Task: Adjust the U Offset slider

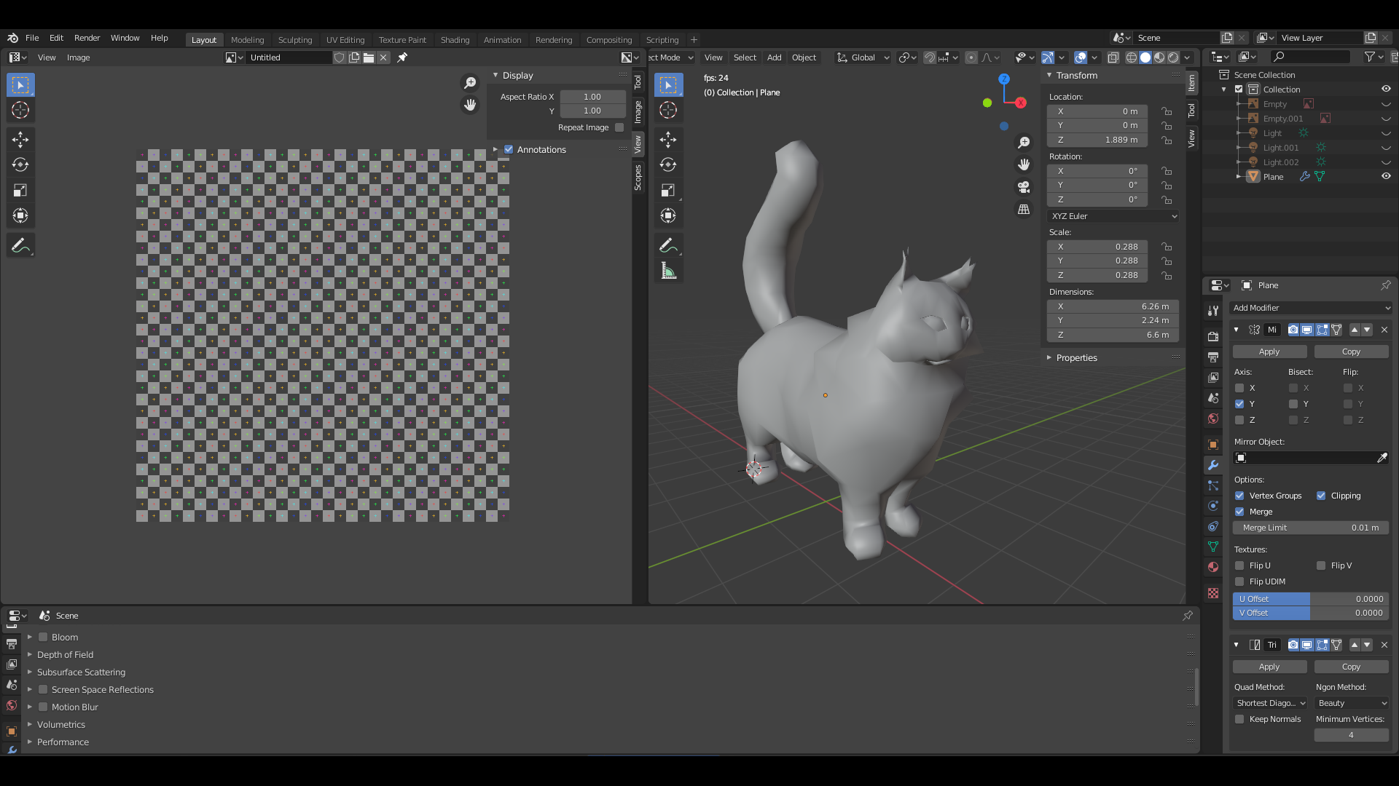Action: (1311, 599)
